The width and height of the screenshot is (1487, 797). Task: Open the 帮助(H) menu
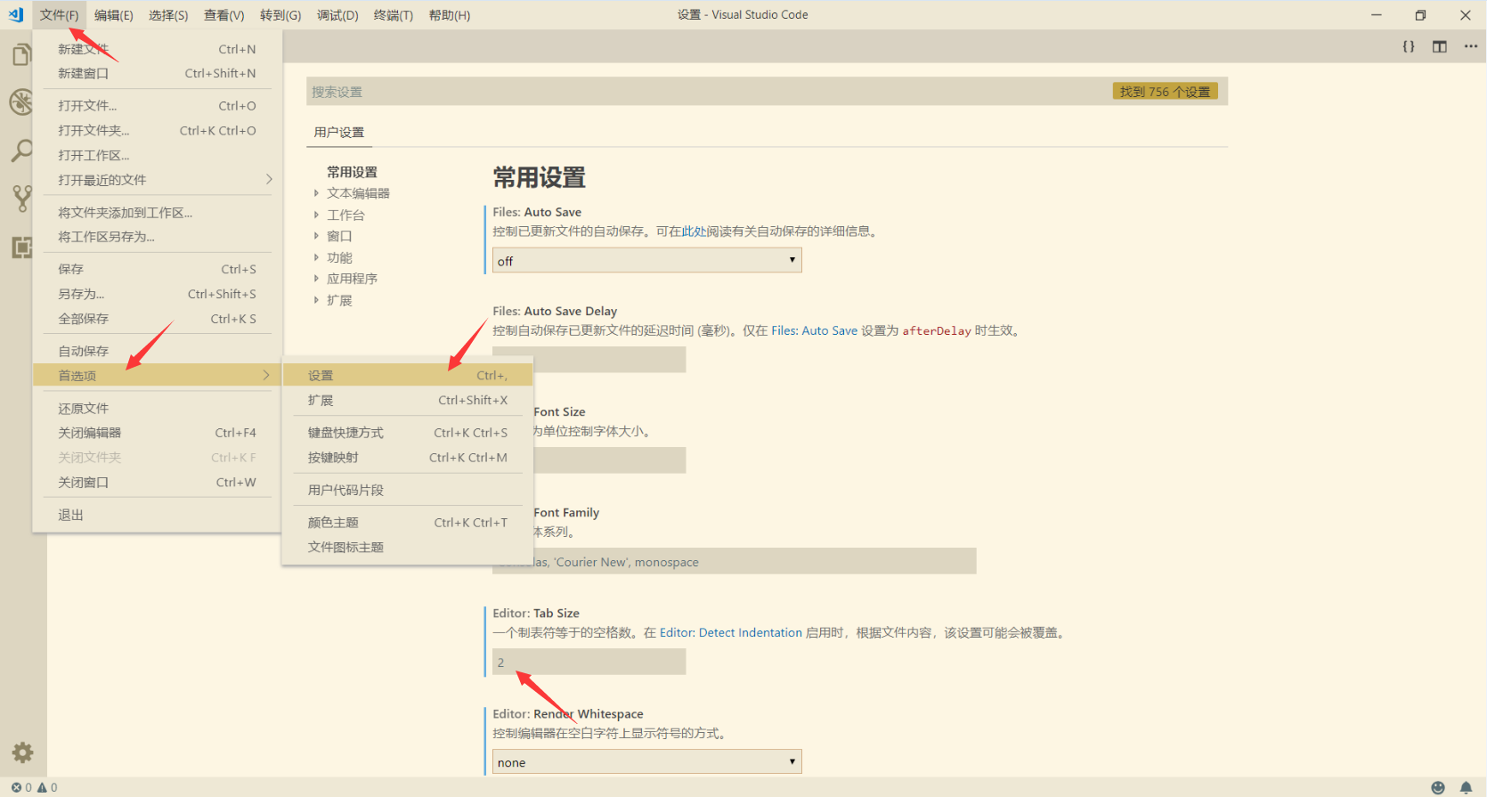coord(450,15)
